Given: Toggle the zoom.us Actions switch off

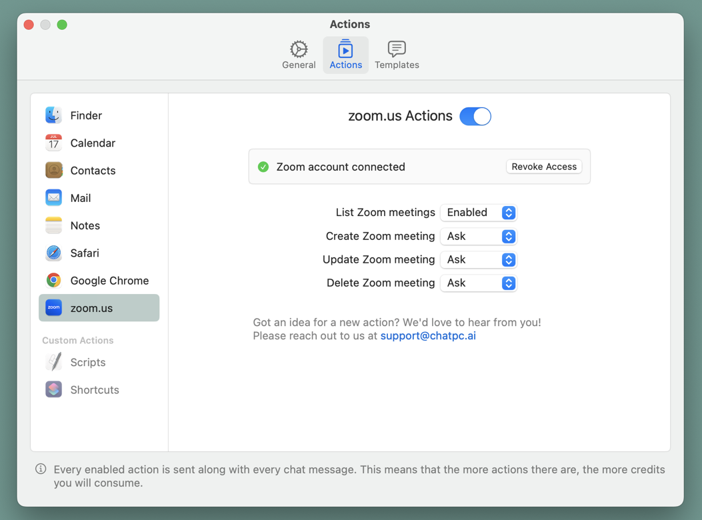Looking at the screenshot, I should tap(475, 117).
